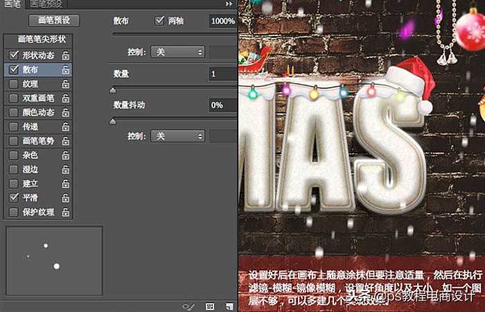This screenshot has height=312, width=485.
Task: Click the brush stroke preview area
Action: point(55,261)
